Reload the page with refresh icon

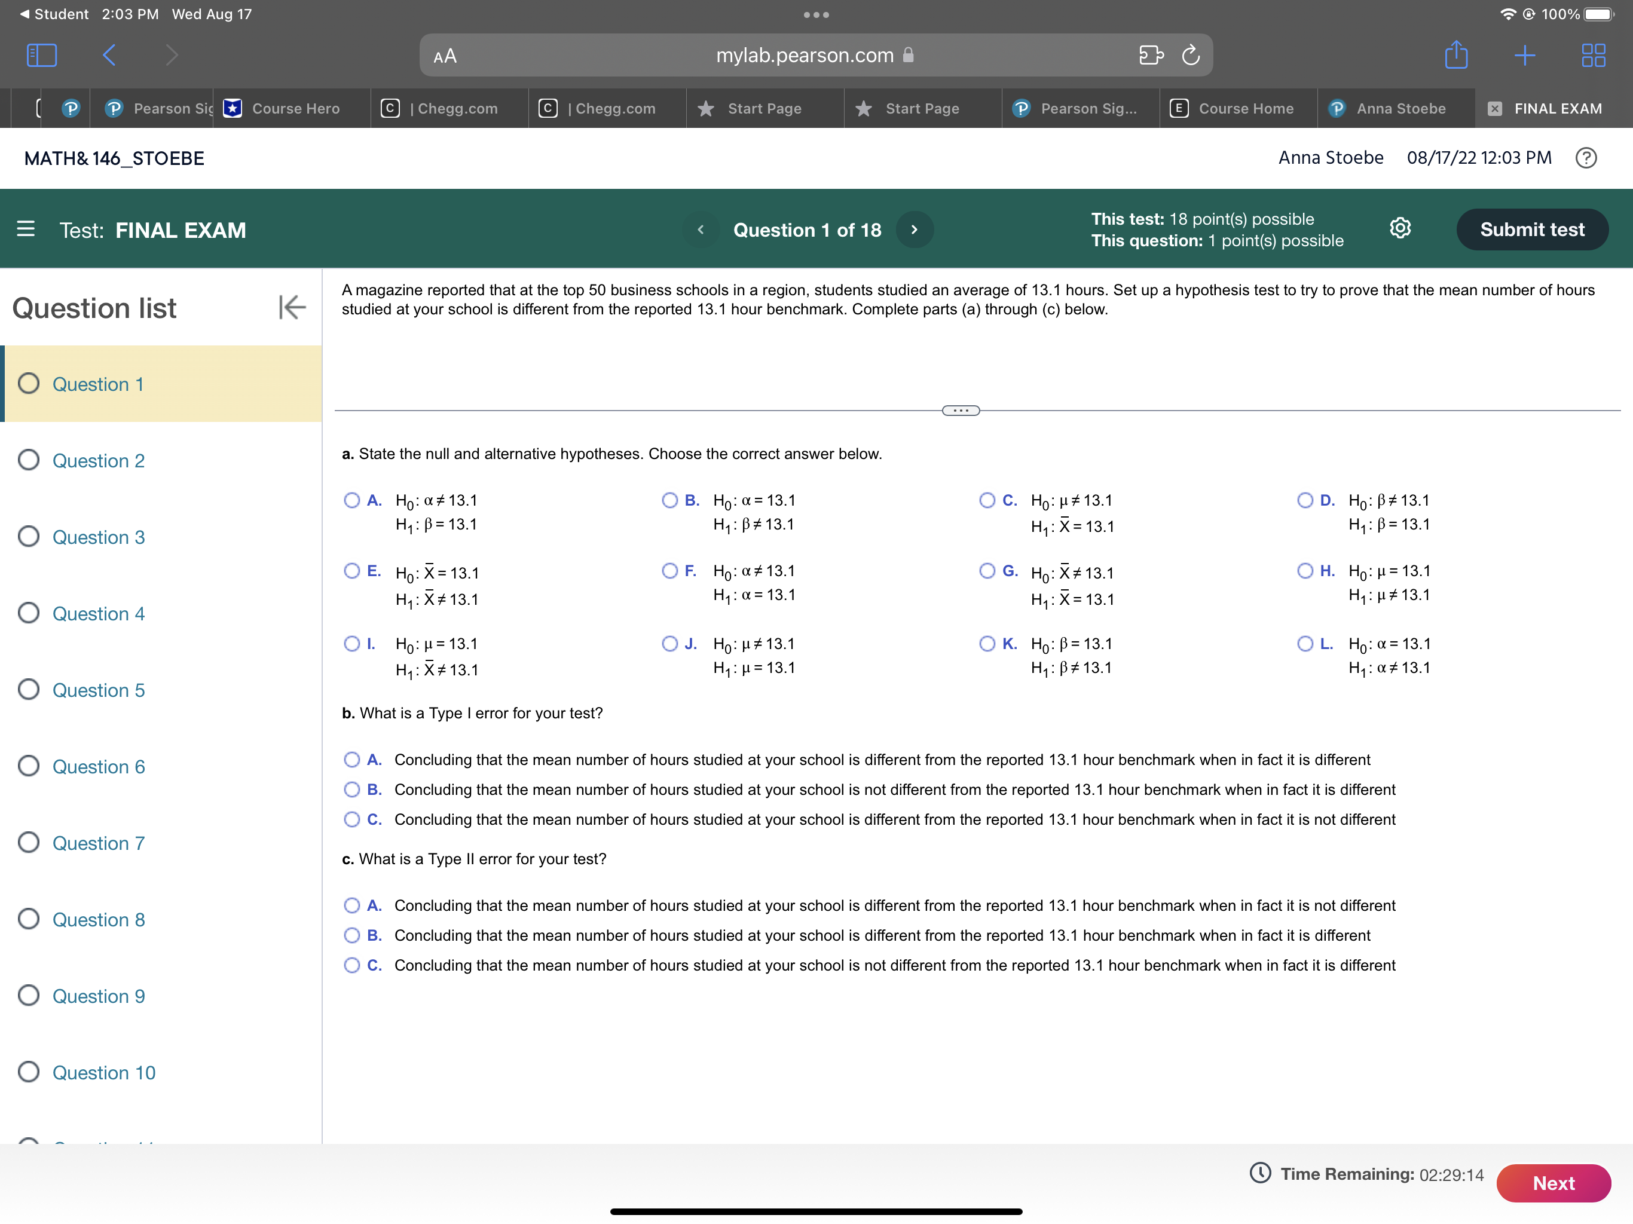[1190, 56]
